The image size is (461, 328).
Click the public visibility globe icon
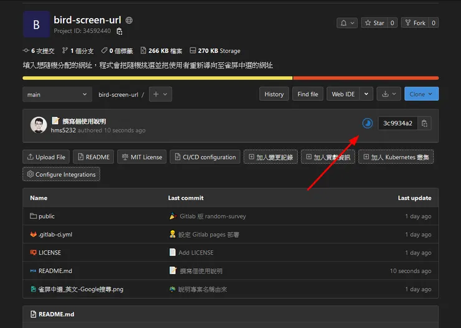point(129,21)
